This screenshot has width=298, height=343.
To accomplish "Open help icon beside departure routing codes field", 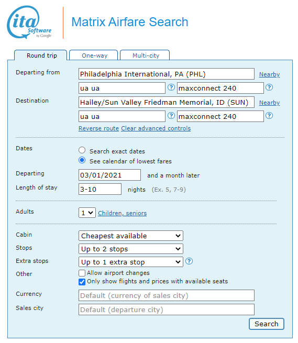I will coord(171,87).
